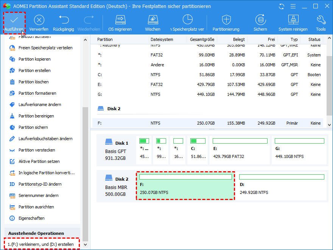Screen dimensions: 333x250
Task: Sort the table by the Typ column header
Action: point(294,39)
